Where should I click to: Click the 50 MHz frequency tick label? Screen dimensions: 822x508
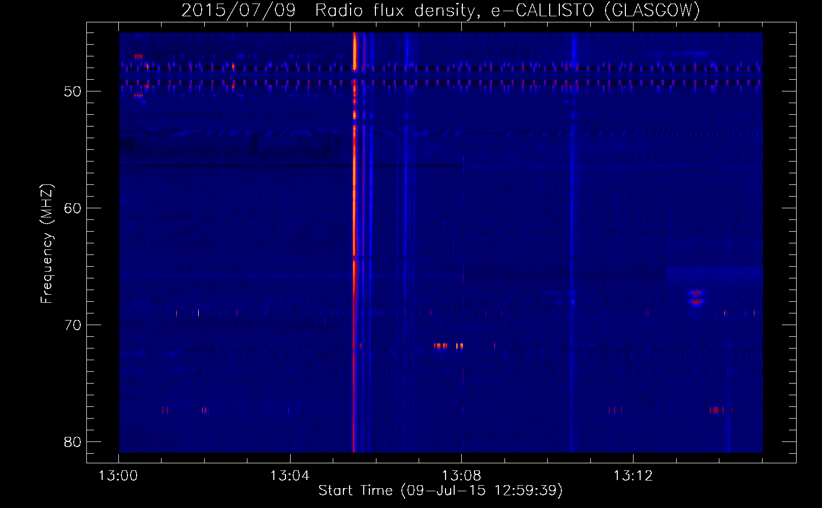tap(73, 91)
